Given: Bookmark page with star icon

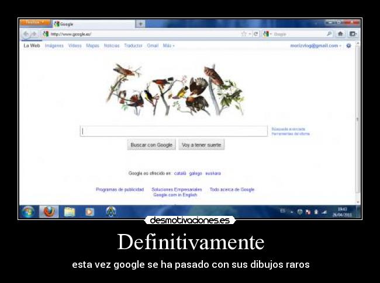Looking at the screenshot, I should click(244, 34).
